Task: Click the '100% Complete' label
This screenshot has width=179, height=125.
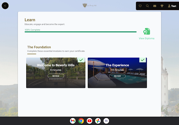Action: [x=33, y=30]
